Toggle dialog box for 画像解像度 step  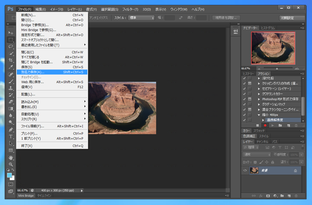click(x=250, y=120)
